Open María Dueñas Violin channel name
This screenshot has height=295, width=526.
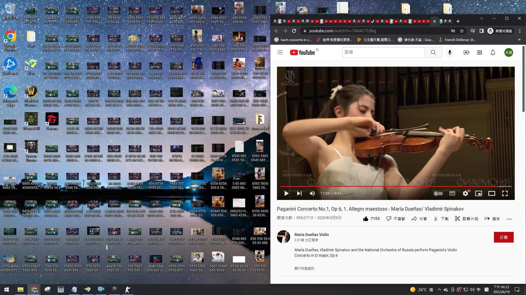pyautogui.click(x=311, y=235)
